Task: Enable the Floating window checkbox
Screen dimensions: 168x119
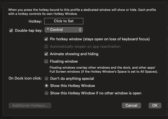Action: click(x=46, y=61)
